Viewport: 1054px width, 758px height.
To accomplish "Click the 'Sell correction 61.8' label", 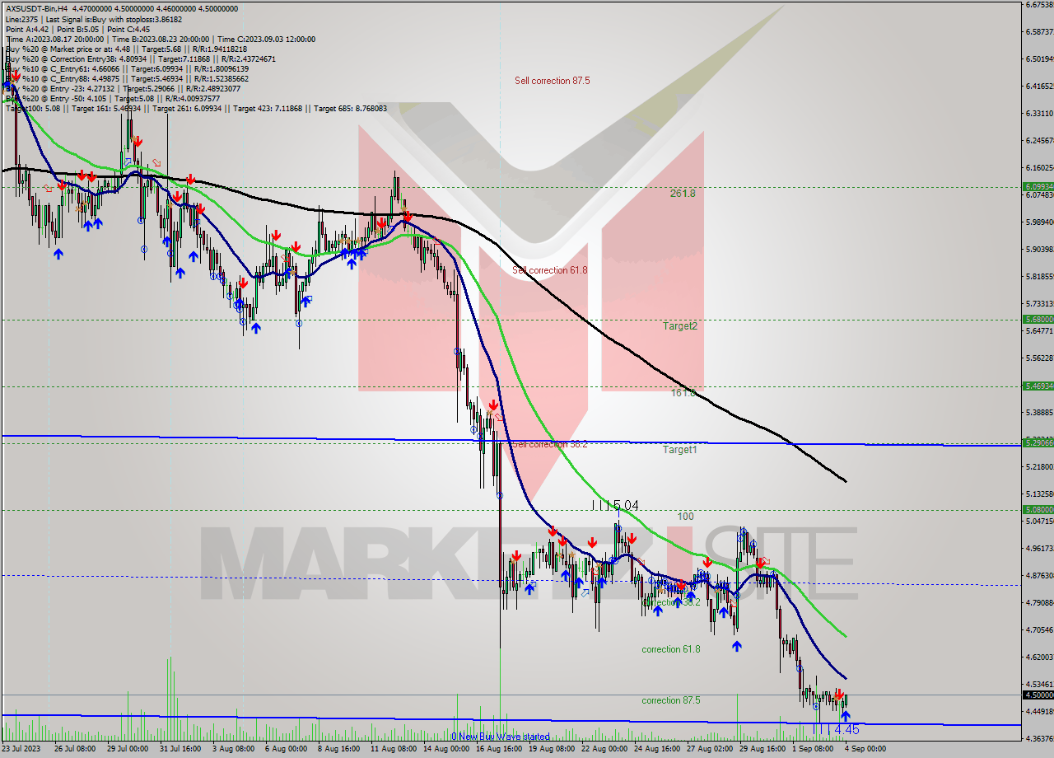I will [x=549, y=270].
